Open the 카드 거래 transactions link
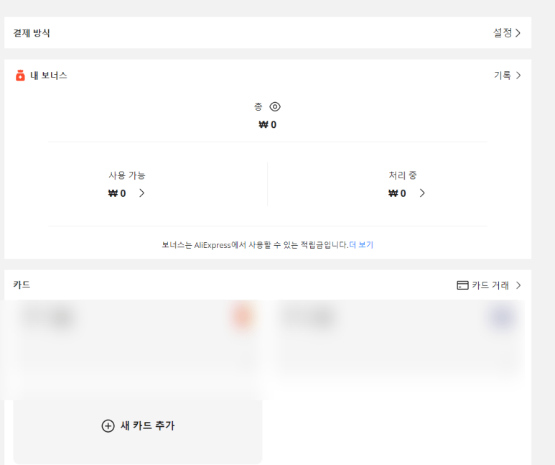The height and width of the screenshot is (465, 555). point(490,285)
